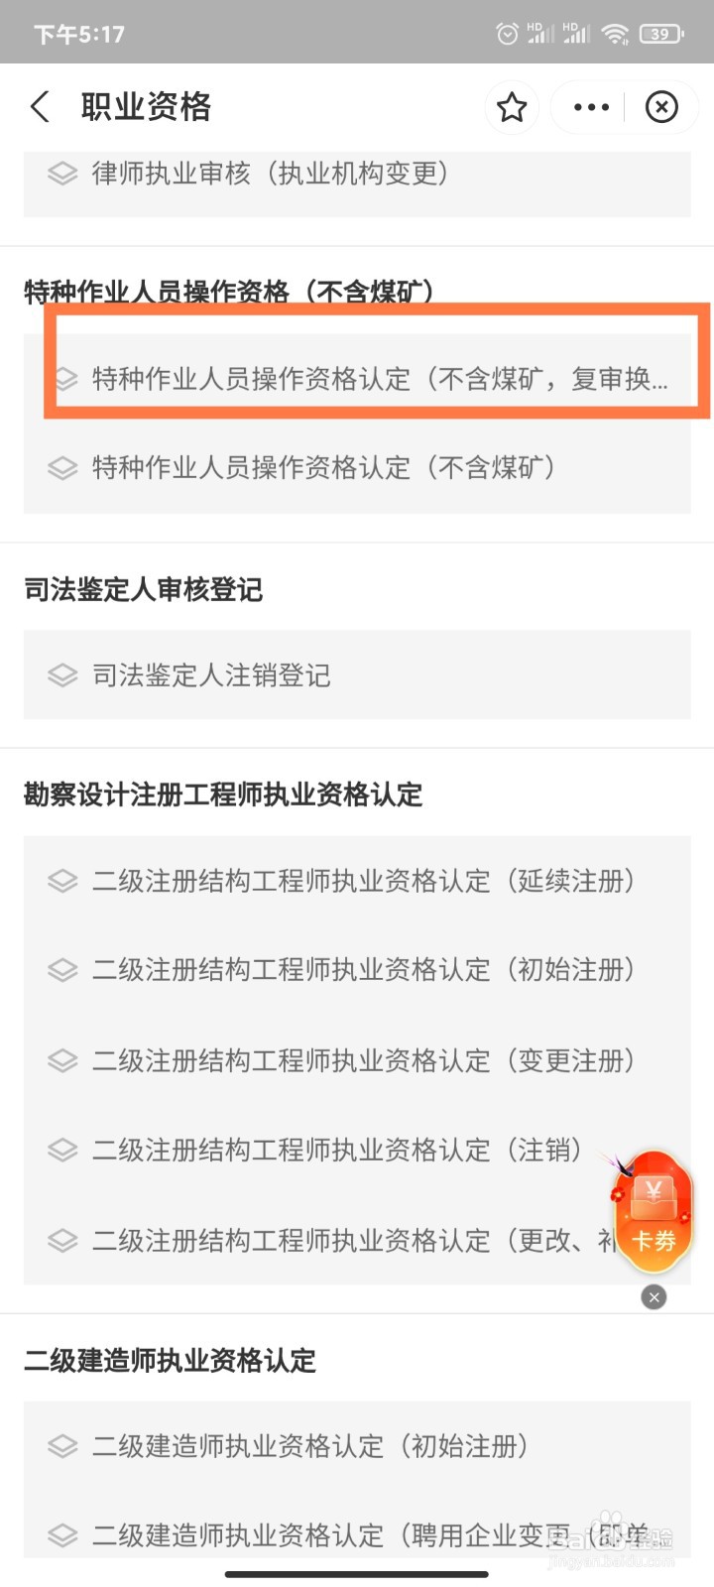Open 二级建造师 聘用企业变更 item
Viewport: 714px width, 1587px height.
click(x=357, y=1535)
